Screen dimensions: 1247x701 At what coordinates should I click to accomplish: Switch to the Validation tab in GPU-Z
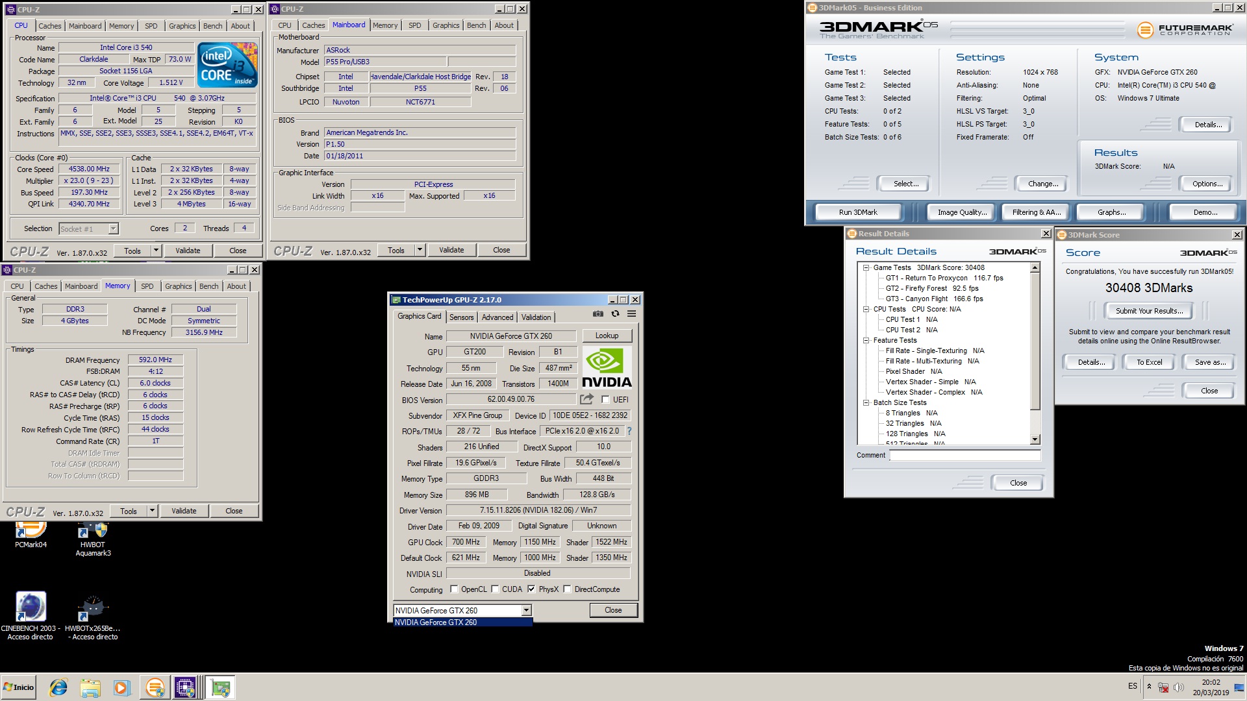[536, 317]
